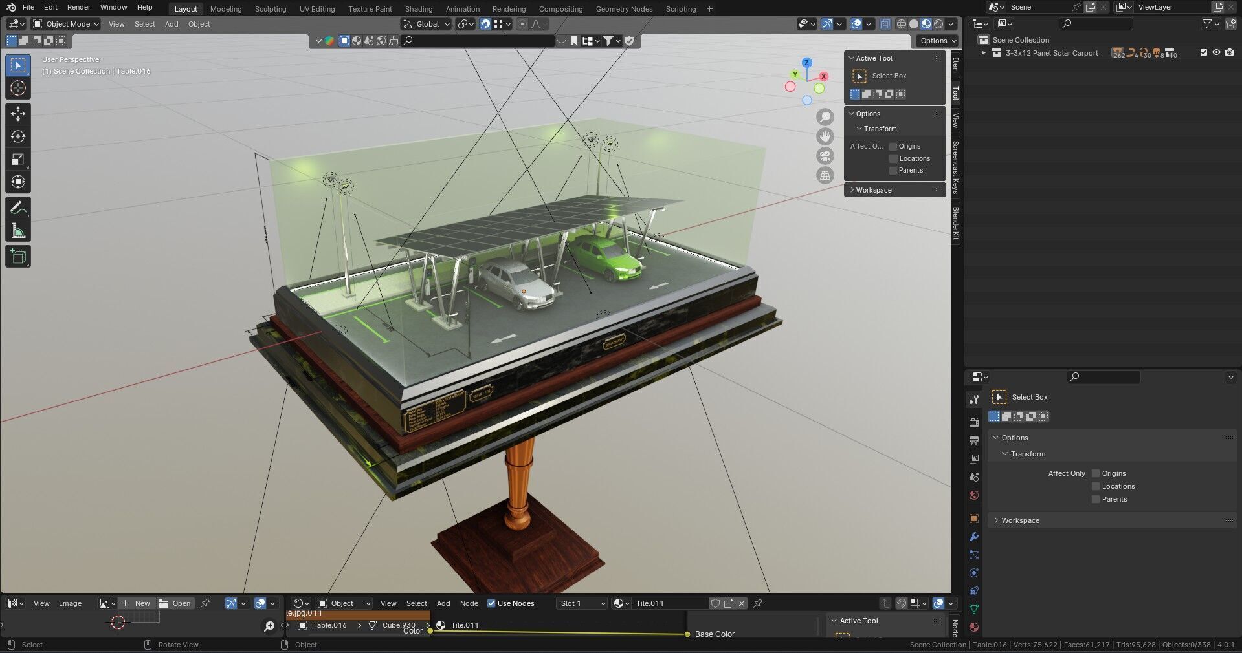The image size is (1242, 653).
Task: Open the Slot 1 material slot dropdown
Action: tap(582, 603)
